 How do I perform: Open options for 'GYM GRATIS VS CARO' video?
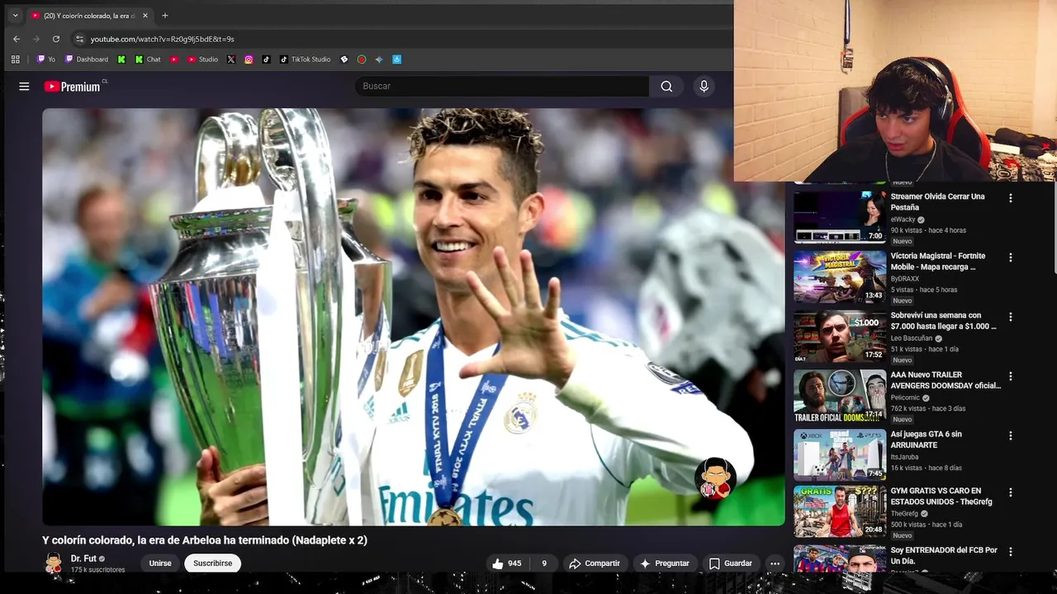tap(1010, 493)
